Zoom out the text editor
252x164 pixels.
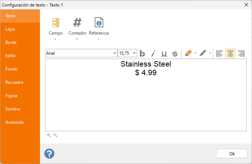coord(55,135)
